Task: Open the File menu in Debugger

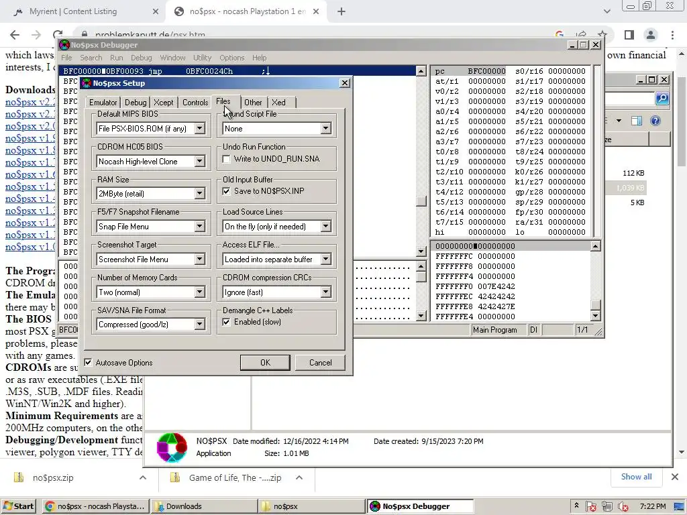Action: [x=66, y=58]
